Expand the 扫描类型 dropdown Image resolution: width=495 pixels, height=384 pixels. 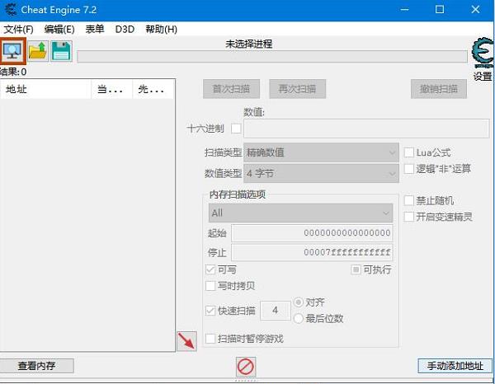click(x=322, y=153)
